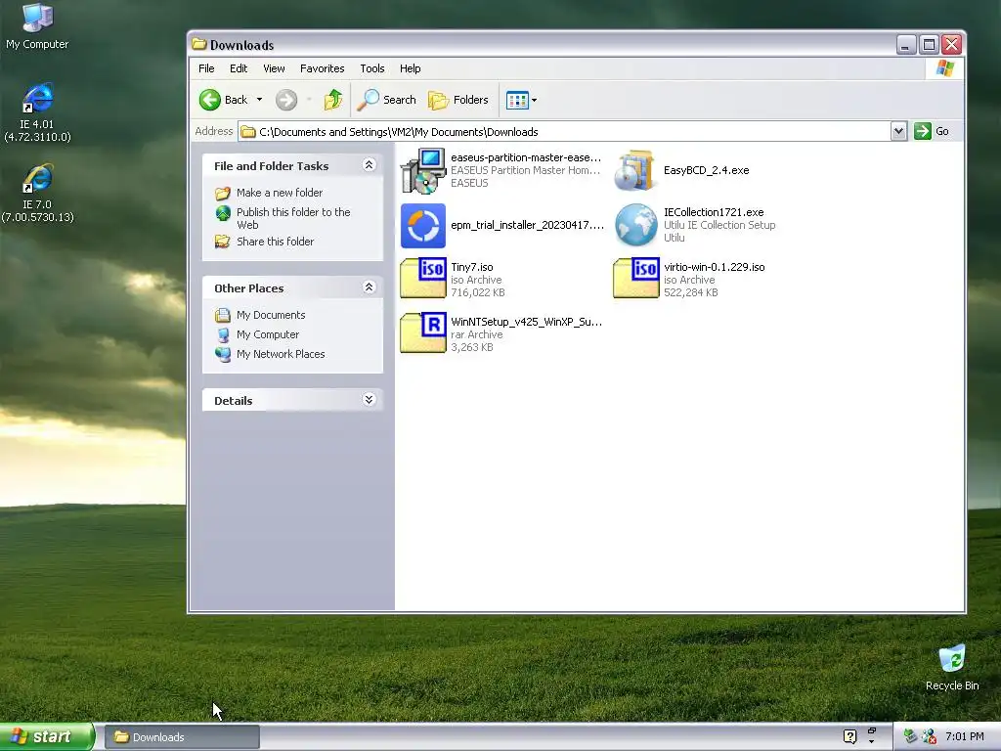Click the Share this folder icon
Screen dimensions: 1001x751
222,242
